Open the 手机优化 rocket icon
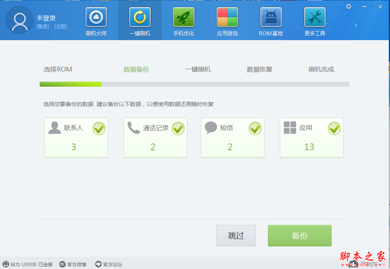 (x=184, y=17)
